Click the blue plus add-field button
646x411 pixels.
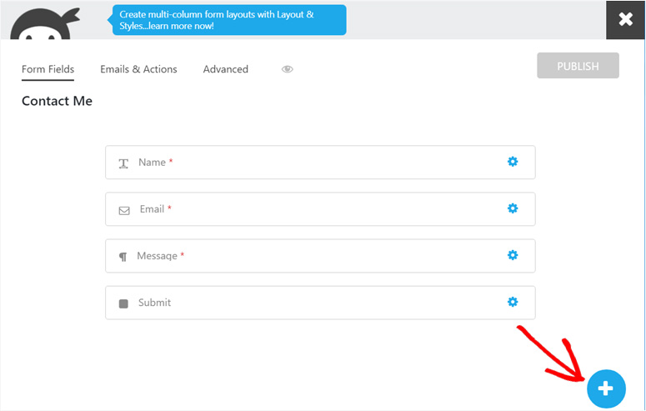tap(606, 388)
